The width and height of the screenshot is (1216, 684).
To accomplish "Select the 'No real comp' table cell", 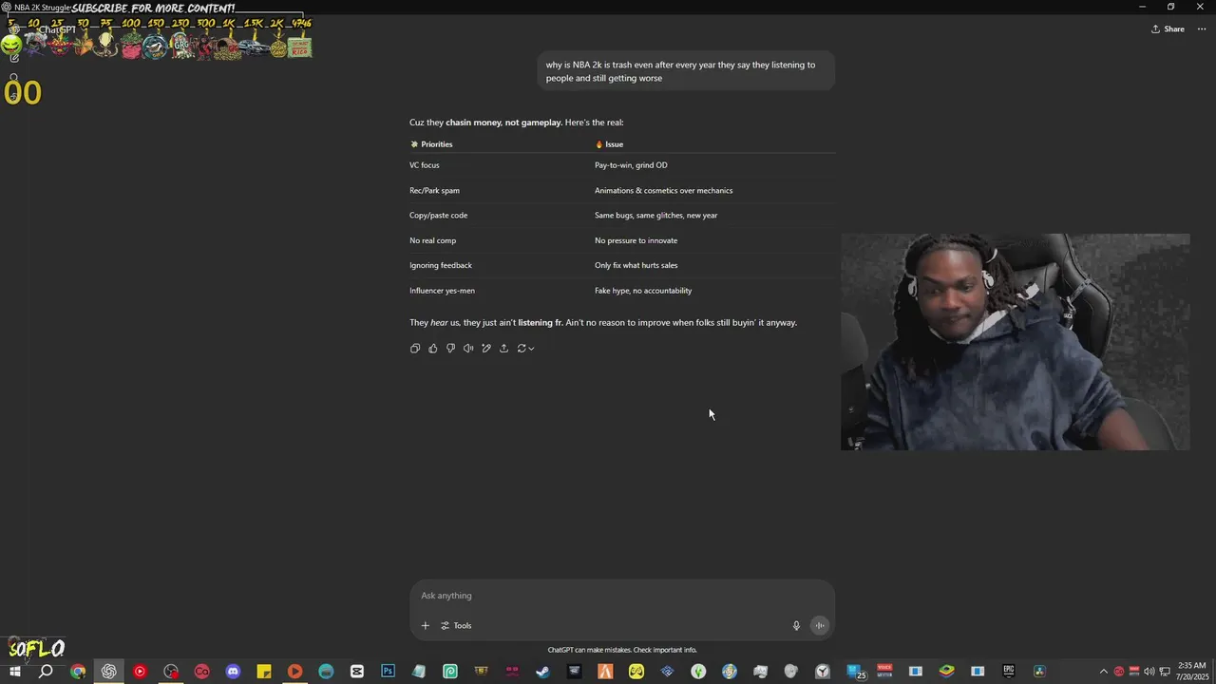I will [x=432, y=241].
